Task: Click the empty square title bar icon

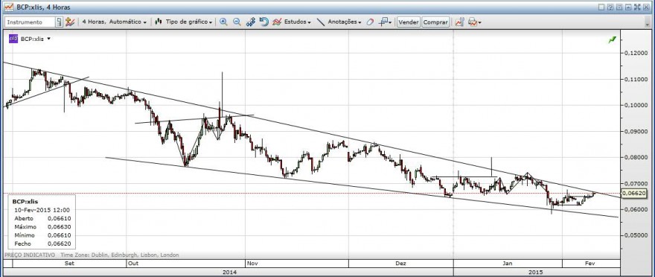Action: [601, 7]
